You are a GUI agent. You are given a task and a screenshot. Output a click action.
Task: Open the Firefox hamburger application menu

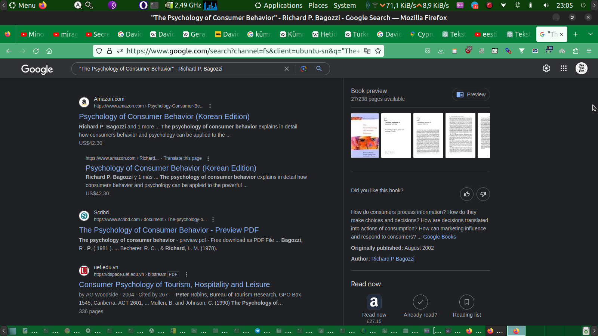tap(589, 51)
